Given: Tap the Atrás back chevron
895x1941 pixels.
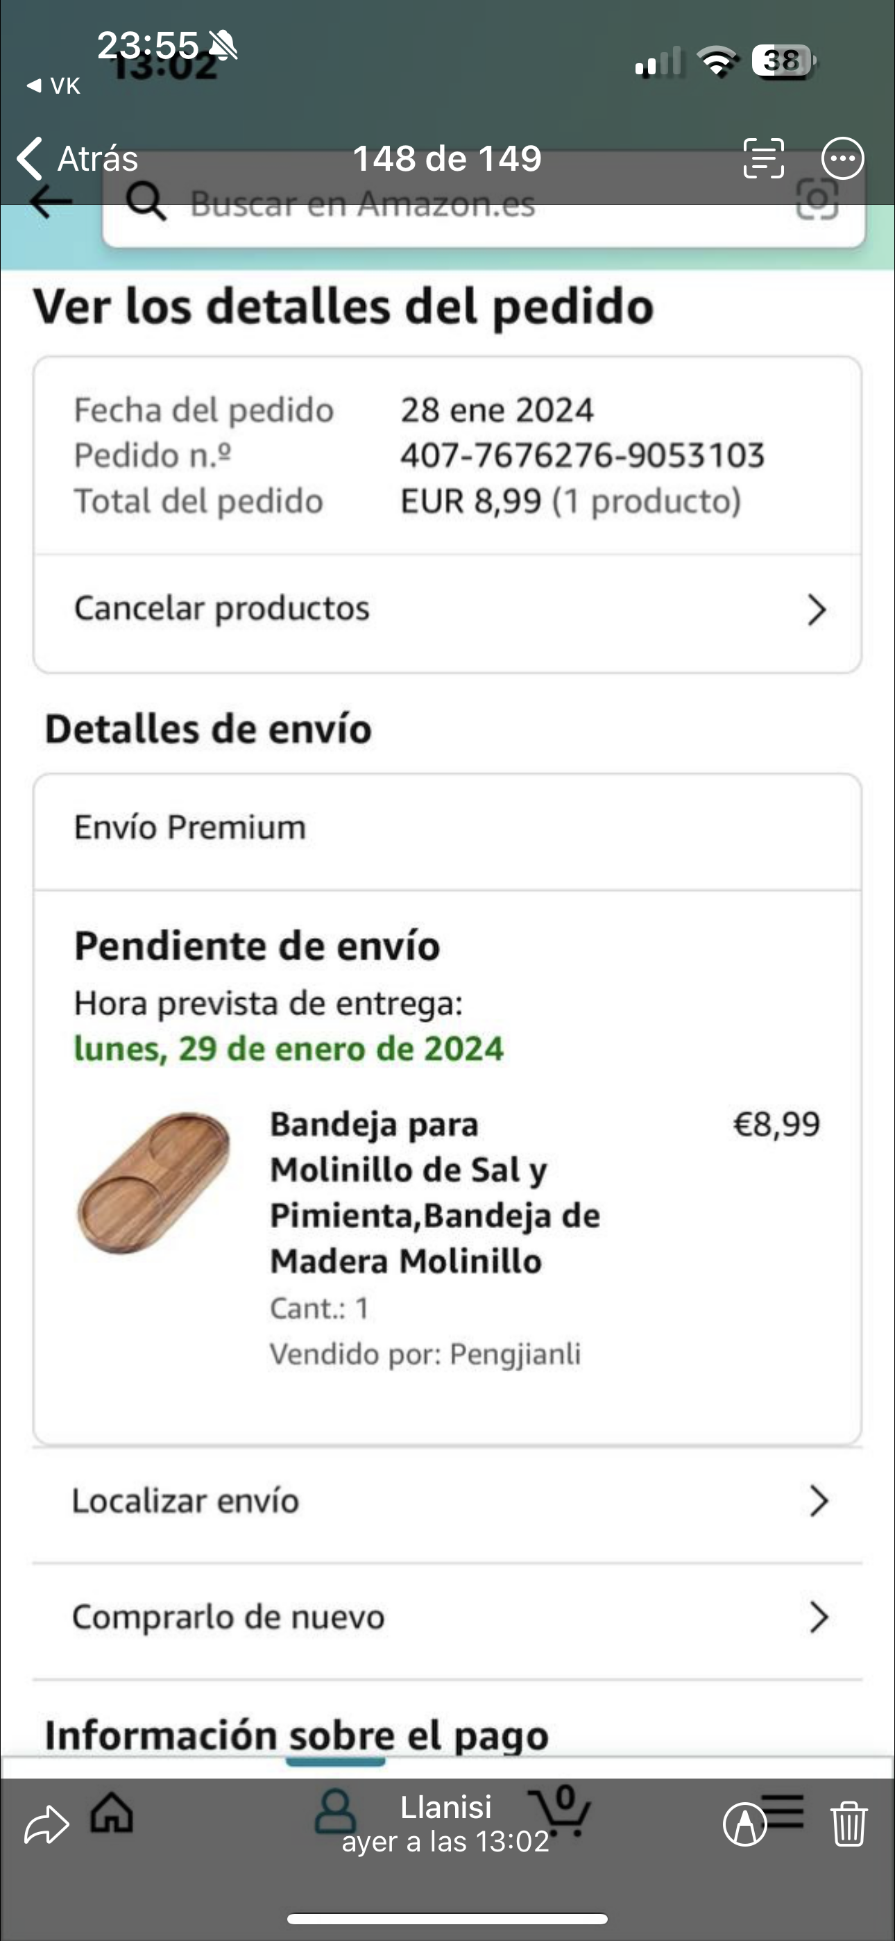Looking at the screenshot, I should [30, 158].
